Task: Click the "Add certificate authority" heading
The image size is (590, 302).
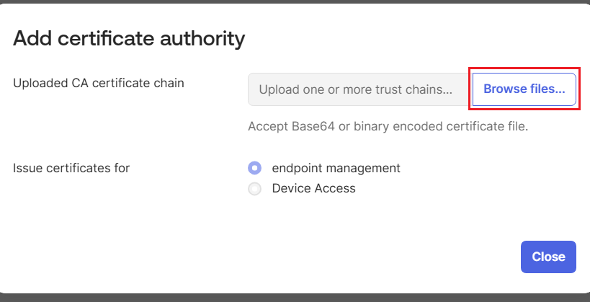Action: pyautogui.click(x=130, y=38)
